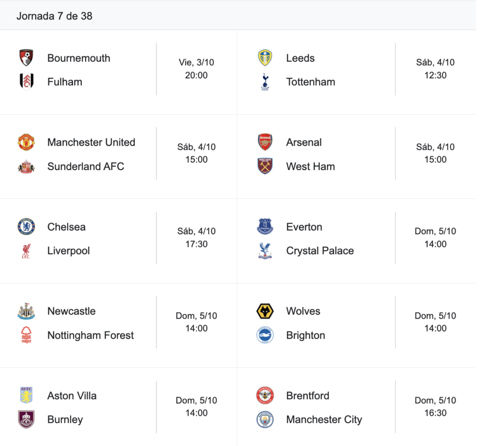Select the Manchester United crest icon
The height and width of the screenshot is (446, 498).
click(26, 142)
